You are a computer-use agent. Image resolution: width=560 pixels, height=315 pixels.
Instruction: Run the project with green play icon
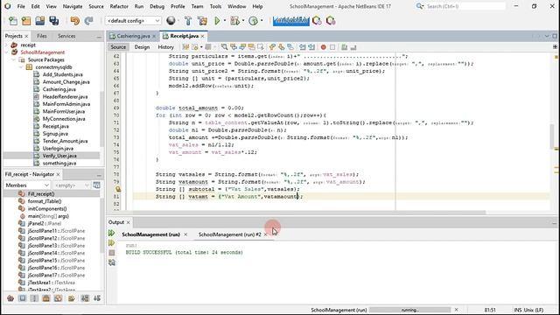pos(217,21)
